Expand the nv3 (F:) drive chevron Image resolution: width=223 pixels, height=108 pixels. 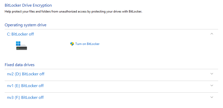click(x=212, y=97)
